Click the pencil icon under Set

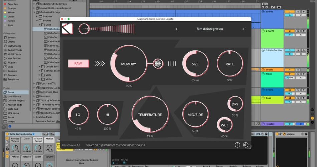pos(273,7)
